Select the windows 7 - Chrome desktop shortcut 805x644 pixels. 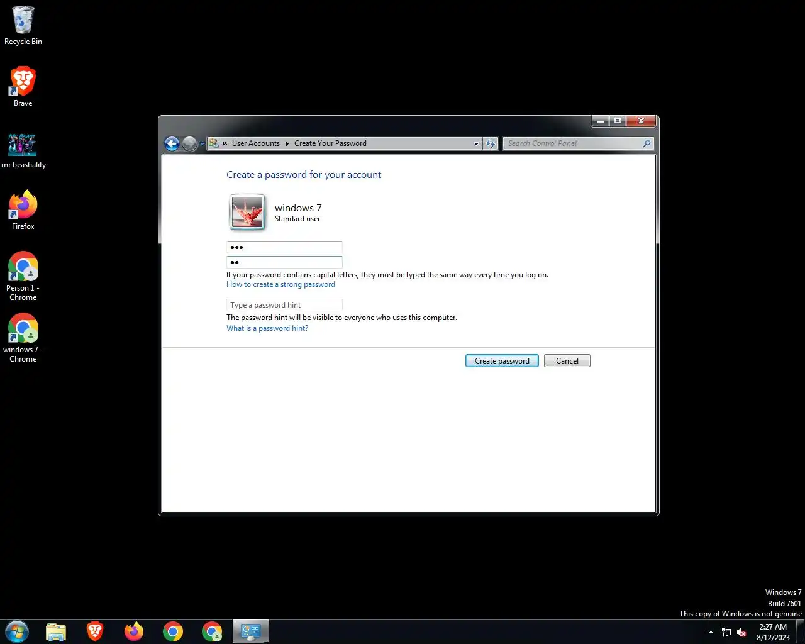(x=23, y=338)
